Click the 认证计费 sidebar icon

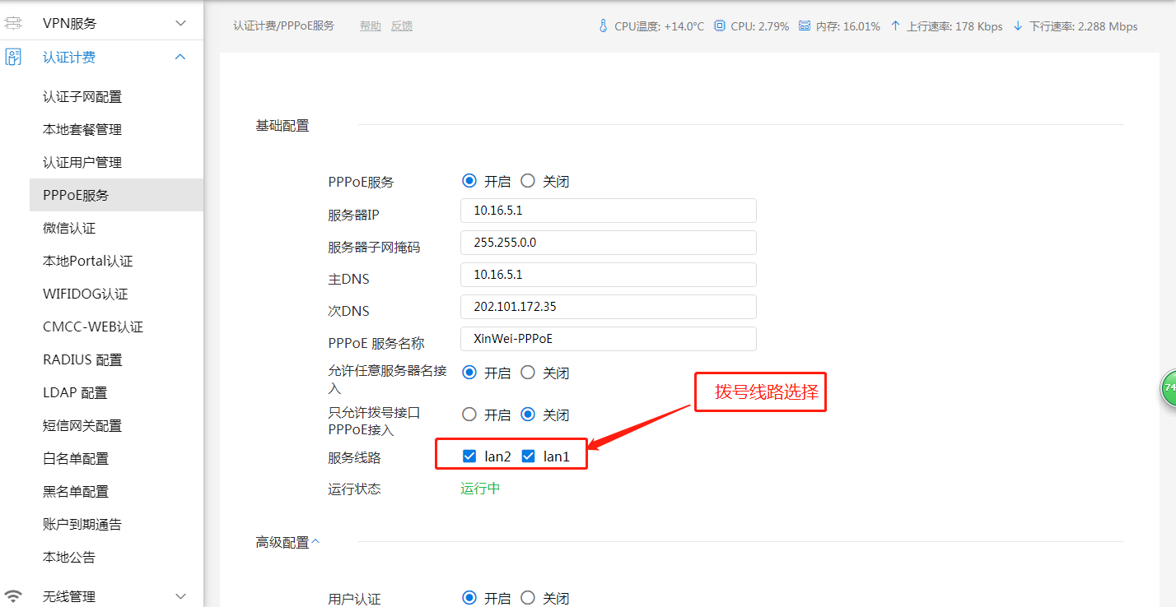(13, 58)
